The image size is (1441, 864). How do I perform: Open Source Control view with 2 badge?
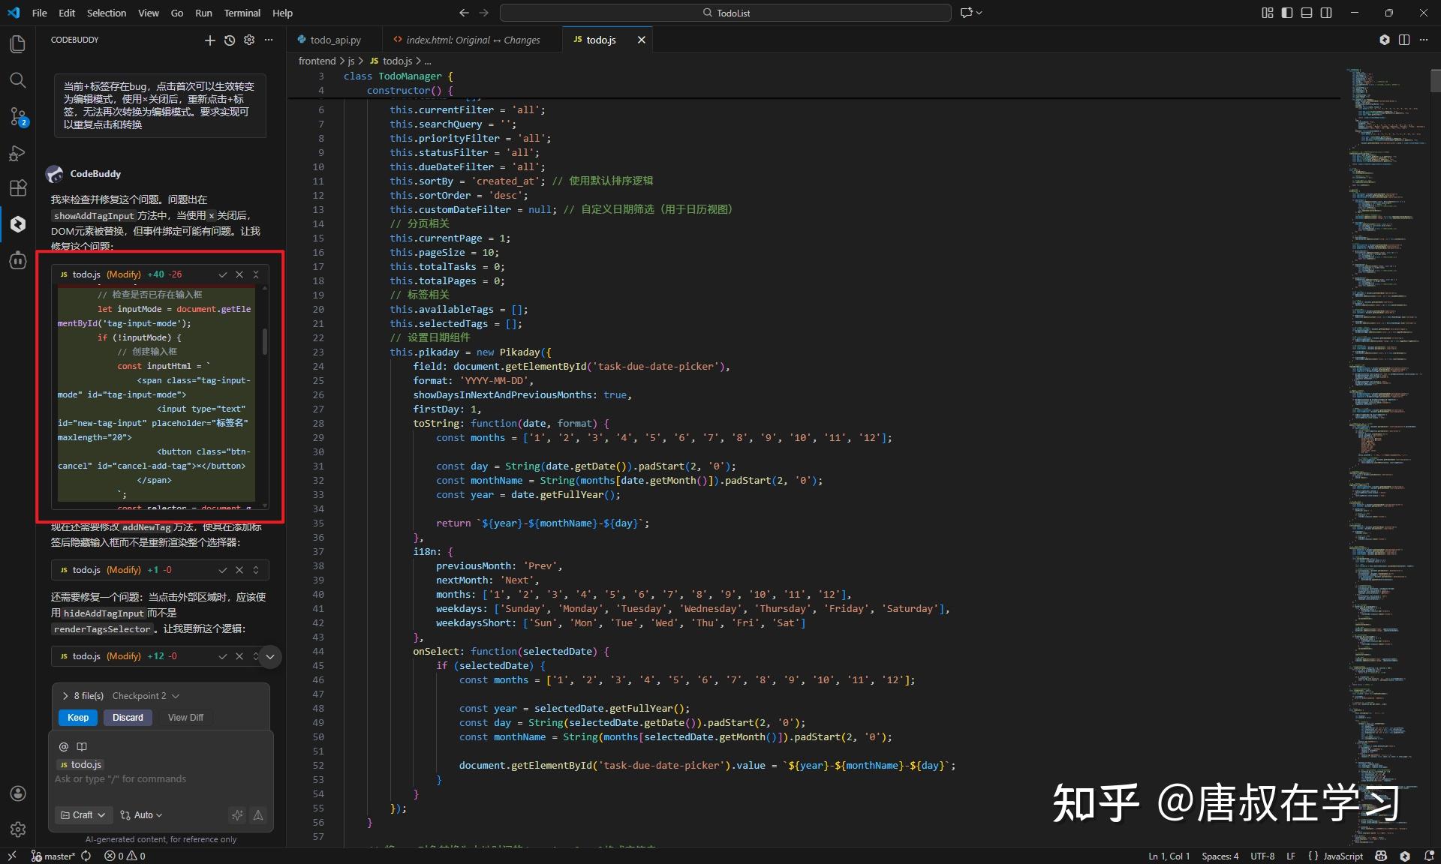[17, 116]
